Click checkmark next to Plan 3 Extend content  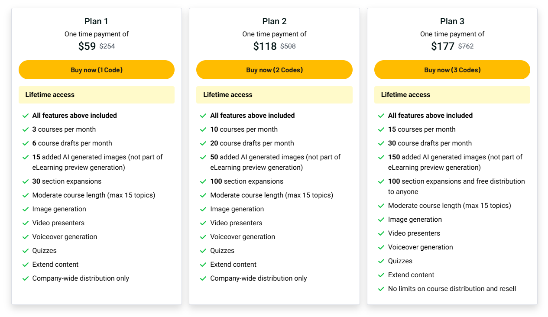[x=381, y=275]
